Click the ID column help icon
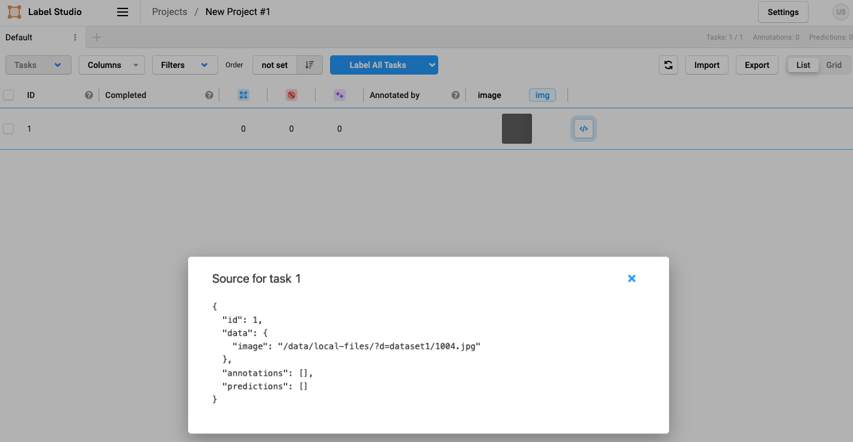This screenshot has width=853, height=442. (x=88, y=94)
